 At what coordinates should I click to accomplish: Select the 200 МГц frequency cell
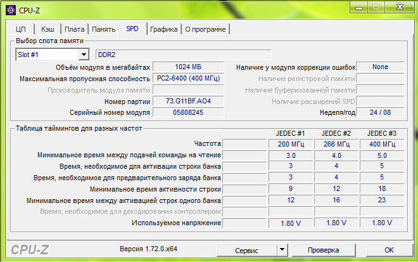(291, 144)
